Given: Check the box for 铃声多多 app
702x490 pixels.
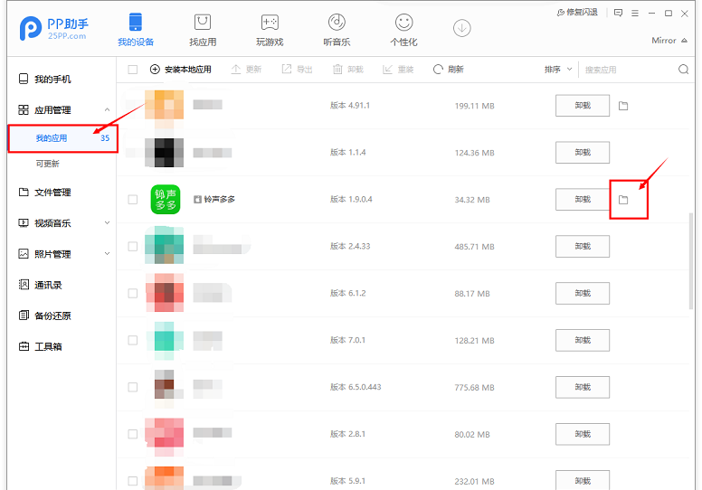Looking at the screenshot, I should pyautogui.click(x=133, y=199).
